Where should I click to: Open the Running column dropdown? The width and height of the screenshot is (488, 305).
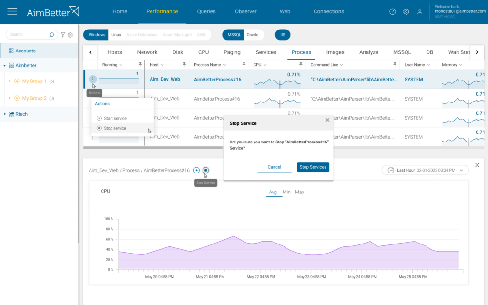click(121, 65)
